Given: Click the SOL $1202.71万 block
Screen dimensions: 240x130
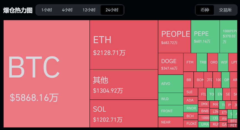Looking at the screenshot, I should pos(124,113).
